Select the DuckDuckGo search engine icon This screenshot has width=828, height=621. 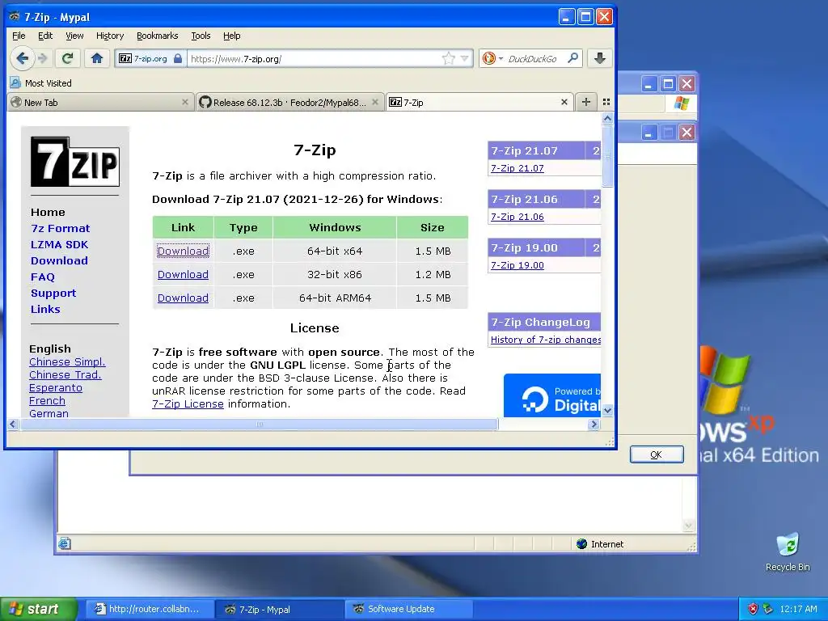click(489, 58)
